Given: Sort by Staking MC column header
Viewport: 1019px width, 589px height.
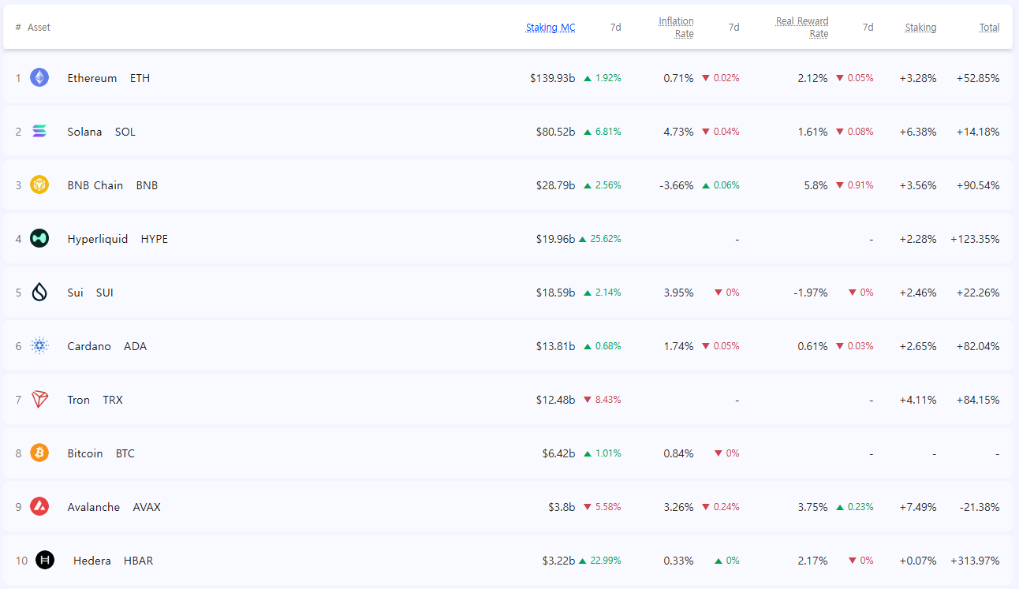Looking at the screenshot, I should click(x=551, y=28).
